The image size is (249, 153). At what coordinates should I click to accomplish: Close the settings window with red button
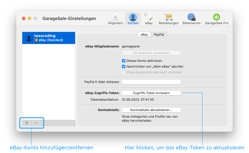coord(24,18)
